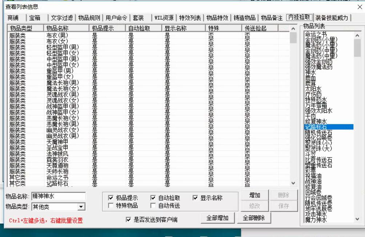365x237 pixels.
Task: Click the down arrow of the 物品列表 scrollbar
Action: [x=357, y=219]
